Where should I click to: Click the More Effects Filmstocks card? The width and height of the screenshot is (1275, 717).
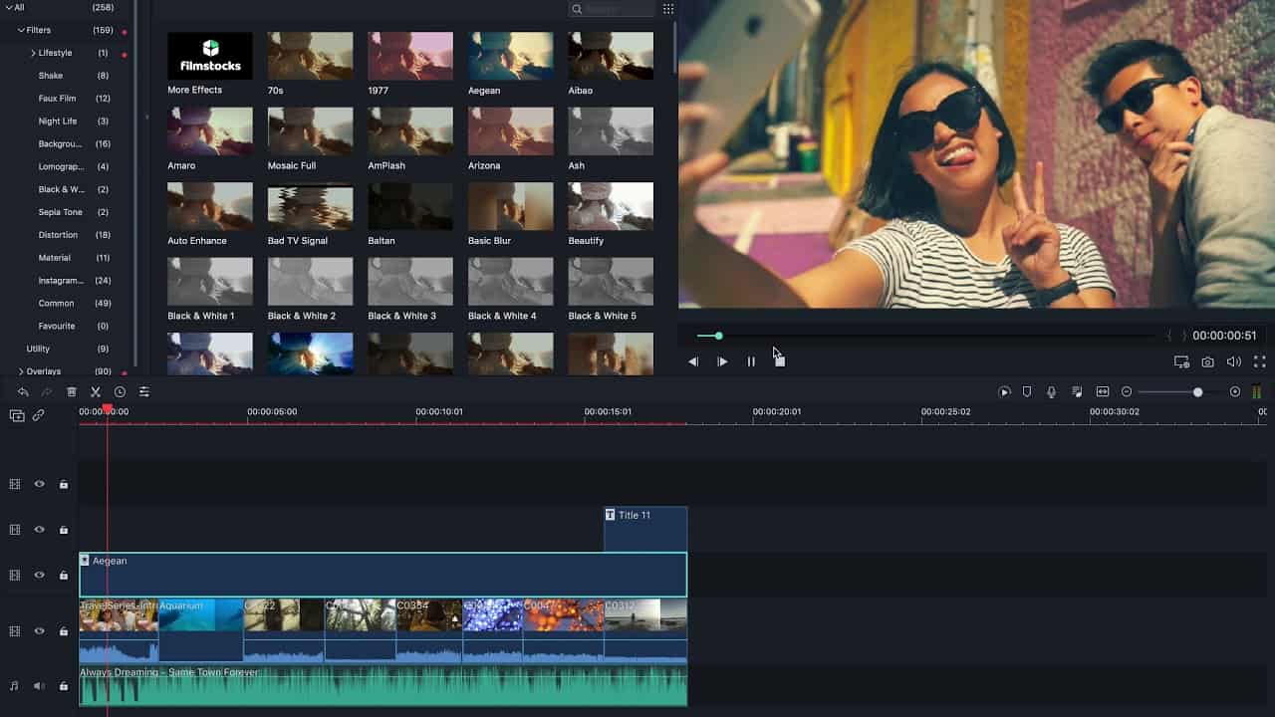(x=209, y=55)
